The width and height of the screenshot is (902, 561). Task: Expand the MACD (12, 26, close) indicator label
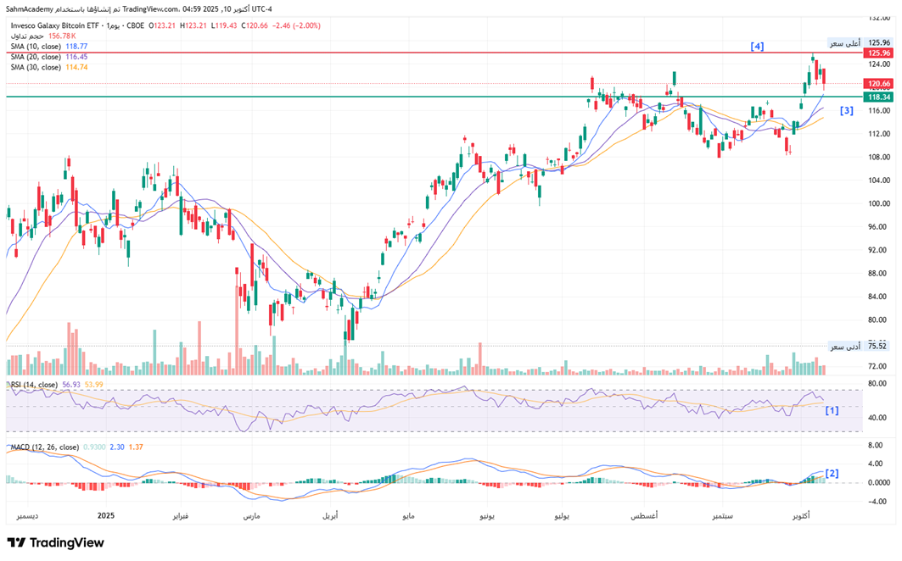tap(44, 447)
